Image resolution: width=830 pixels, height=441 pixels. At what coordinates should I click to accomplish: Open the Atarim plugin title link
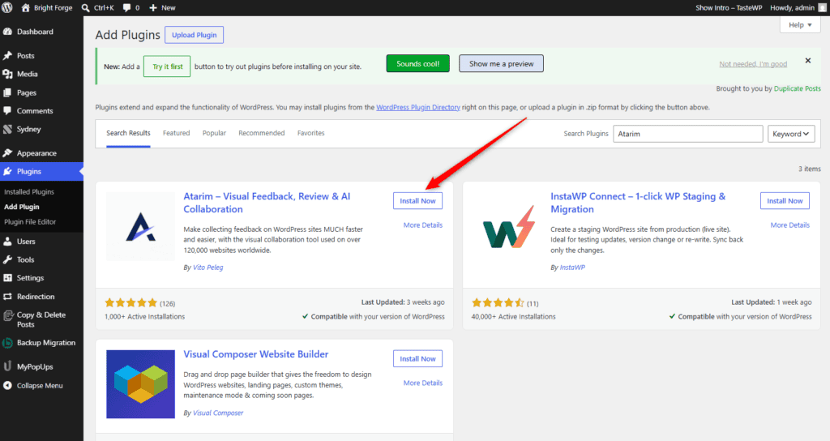[267, 203]
